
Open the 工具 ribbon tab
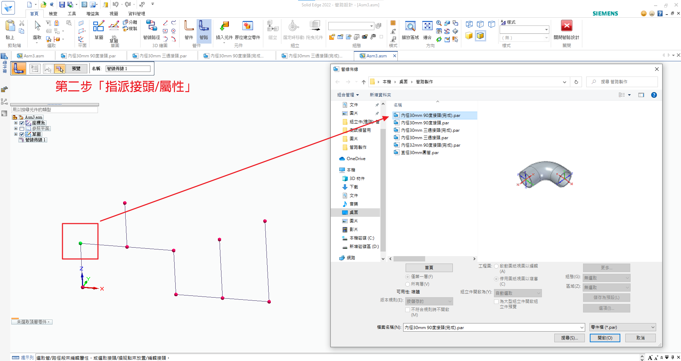coord(72,14)
